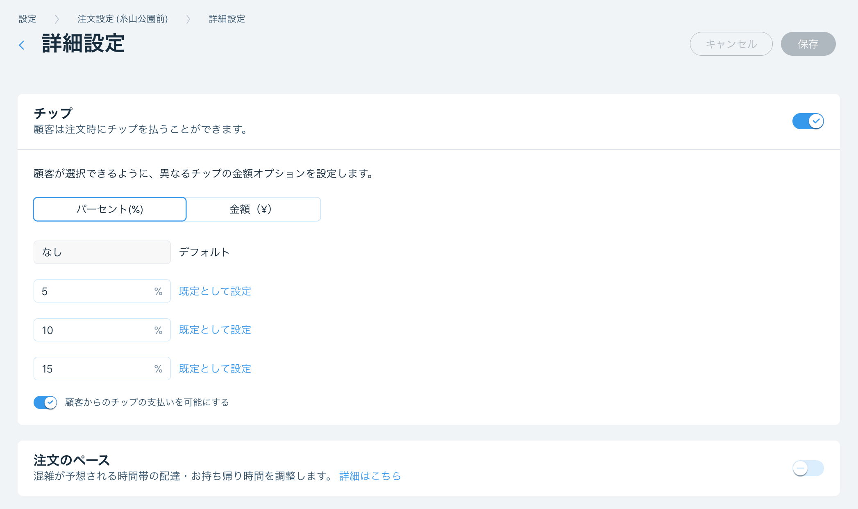Select the パーセント(%) tab
Viewport: 858px width, 509px height.
click(109, 209)
